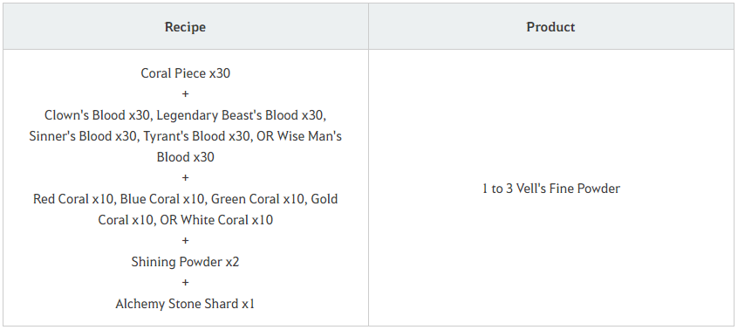
Task: Click the Recipe column header
Action: [185, 27]
